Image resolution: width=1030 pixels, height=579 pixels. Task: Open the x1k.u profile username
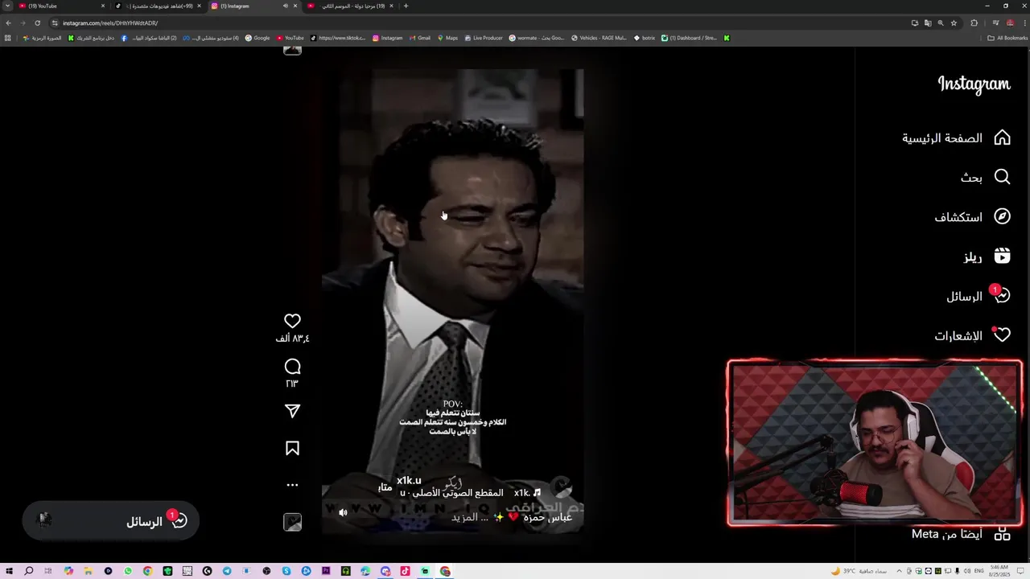pyautogui.click(x=409, y=480)
